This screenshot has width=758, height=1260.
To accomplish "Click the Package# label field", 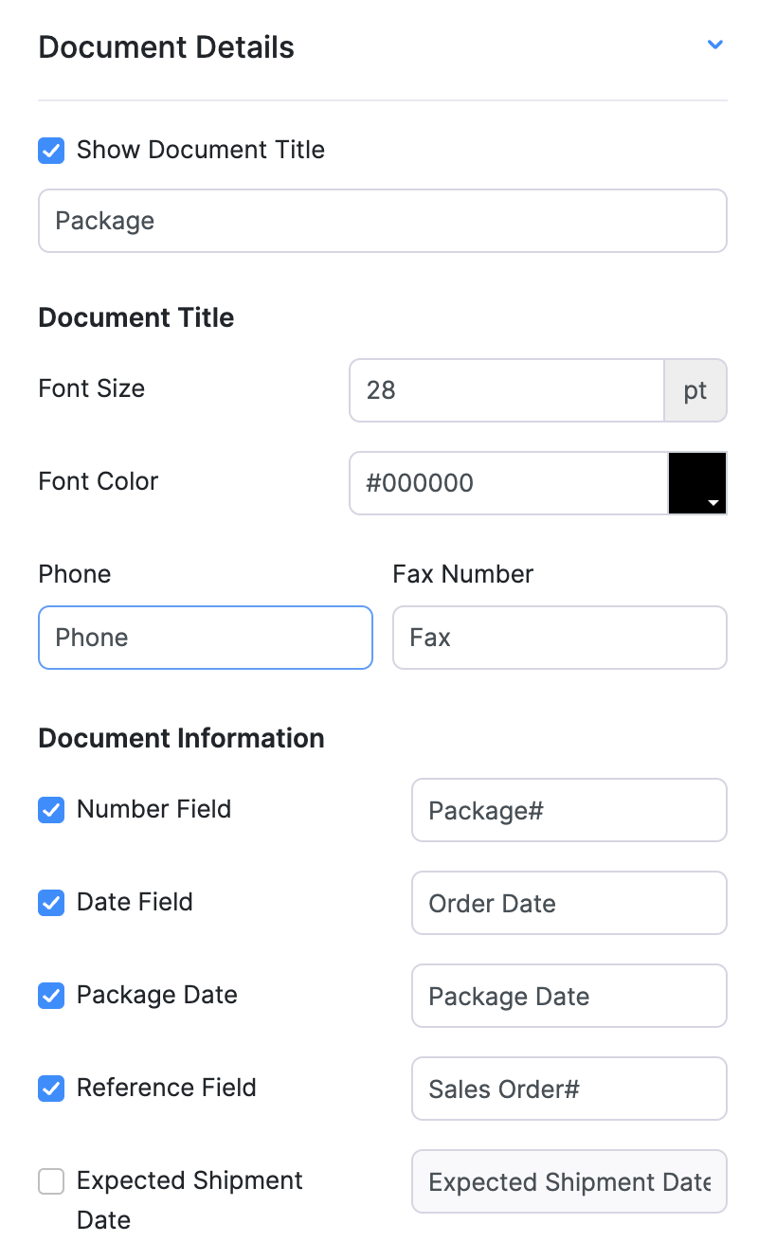I will pyautogui.click(x=568, y=810).
